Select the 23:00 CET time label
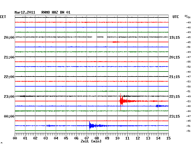Image resolution: width=192 pixels, height=146 pixels. 9,97
